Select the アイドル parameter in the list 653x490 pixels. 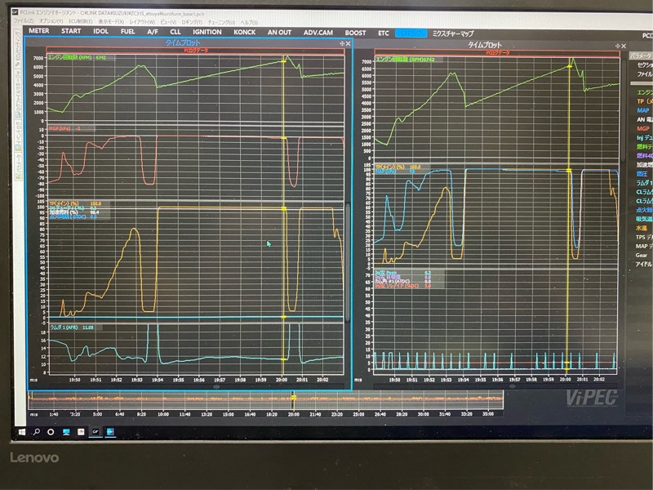643,264
